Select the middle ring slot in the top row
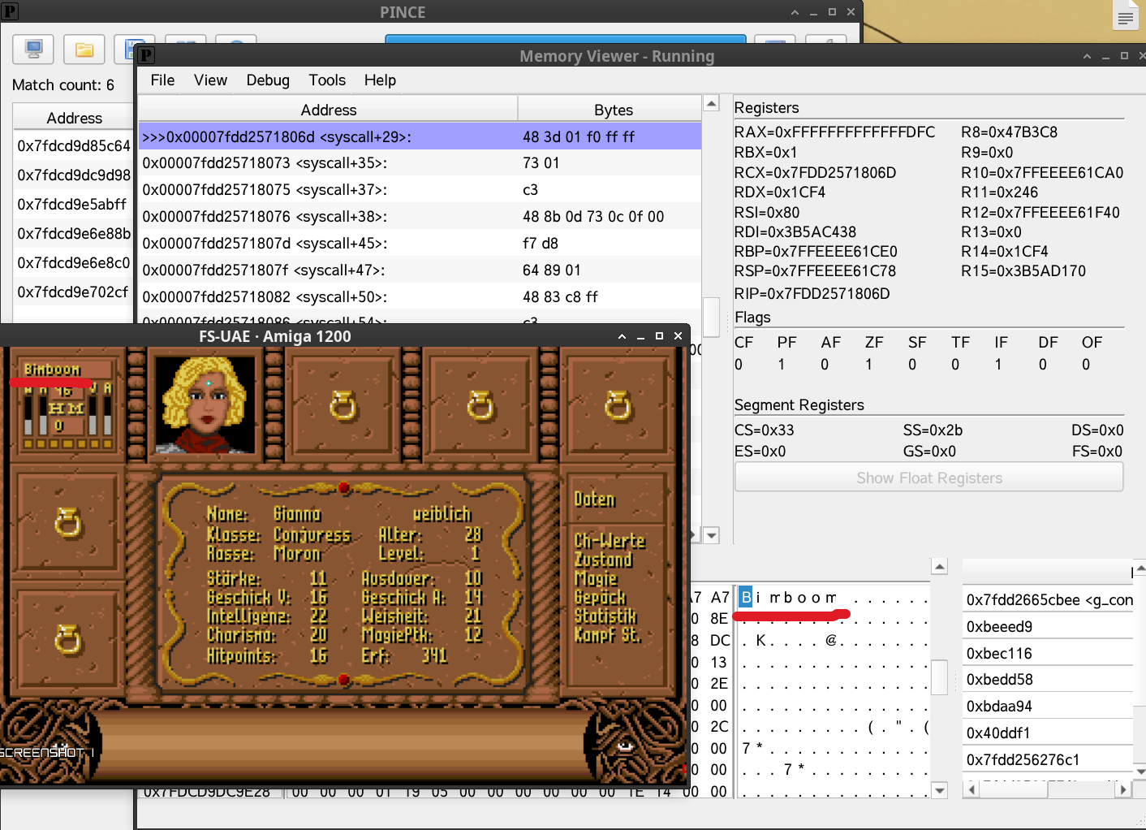The image size is (1146, 830). (x=480, y=404)
